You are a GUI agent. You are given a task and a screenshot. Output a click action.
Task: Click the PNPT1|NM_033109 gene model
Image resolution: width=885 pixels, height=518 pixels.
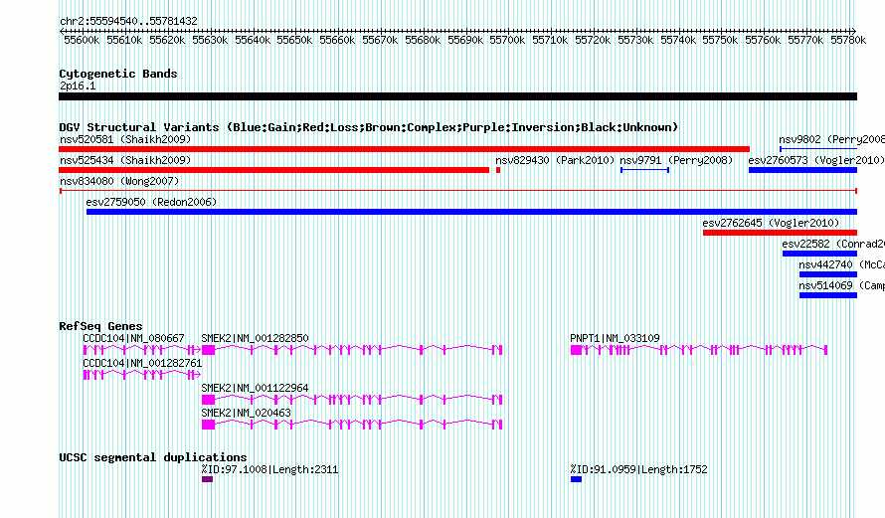point(699,350)
